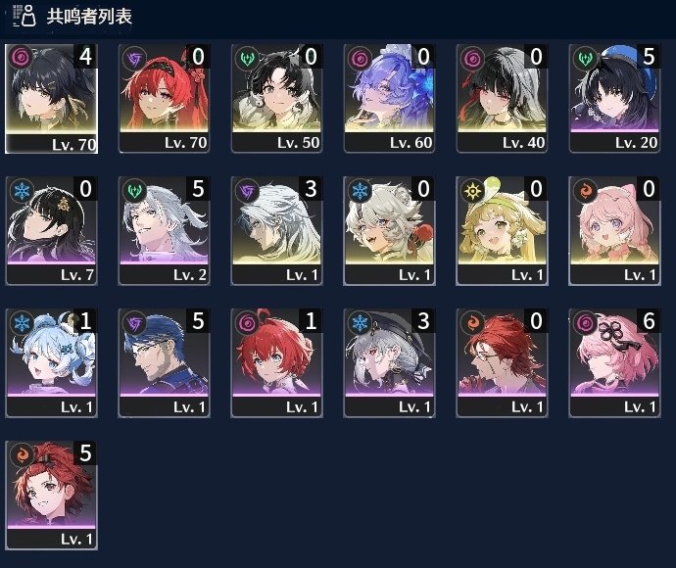The width and height of the screenshot is (676, 568).
Task: Select the Lv. 70 black-haired resonator card
Action: [51, 99]
